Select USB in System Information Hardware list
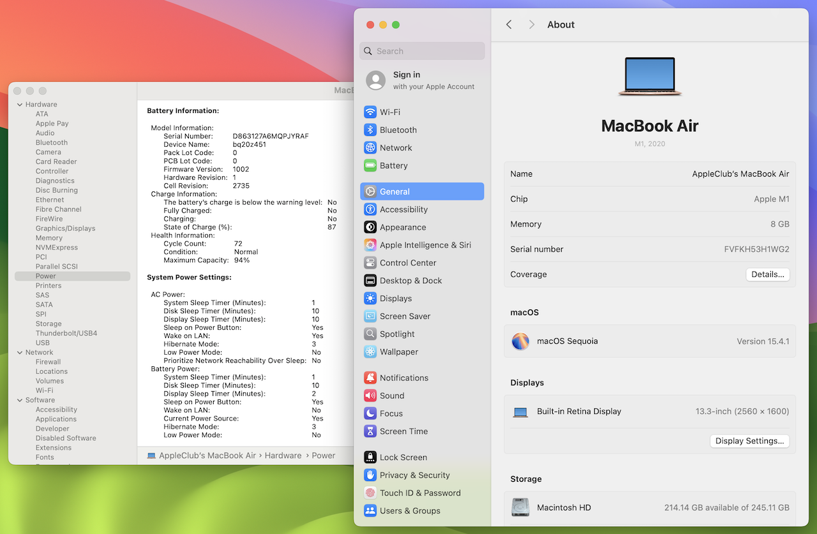This screenshot has width=817, height=534. (x=43, y=343)
